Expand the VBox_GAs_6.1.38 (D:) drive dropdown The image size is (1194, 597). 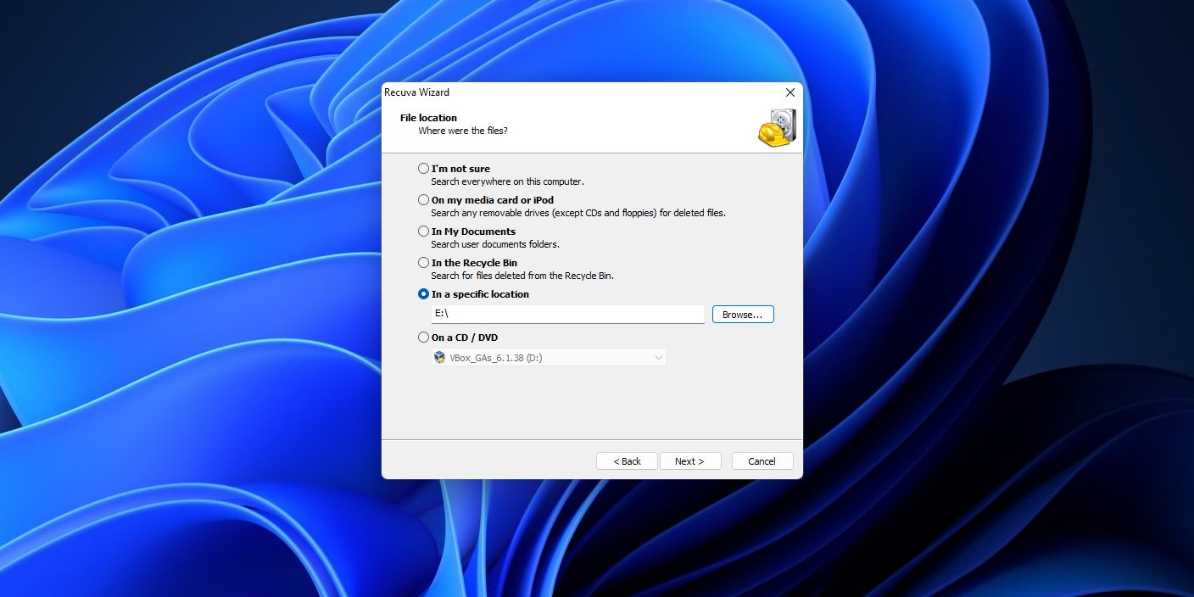pyautogui.click(x=549, y=358)
